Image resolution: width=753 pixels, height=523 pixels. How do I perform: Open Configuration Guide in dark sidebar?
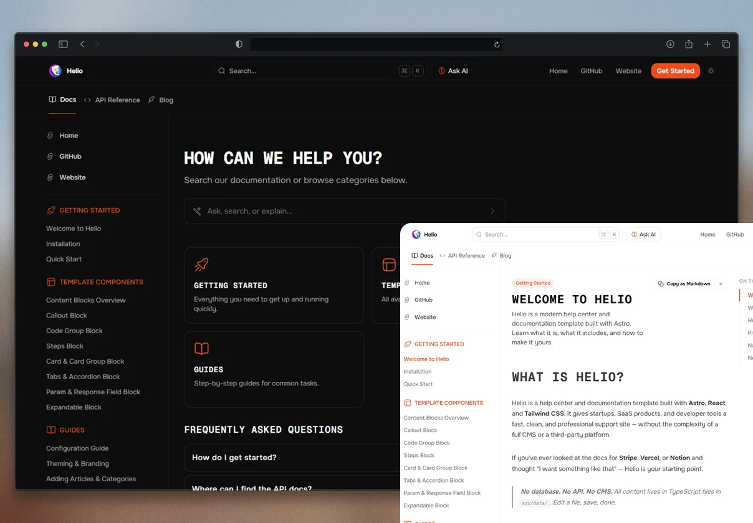point(77,448)
